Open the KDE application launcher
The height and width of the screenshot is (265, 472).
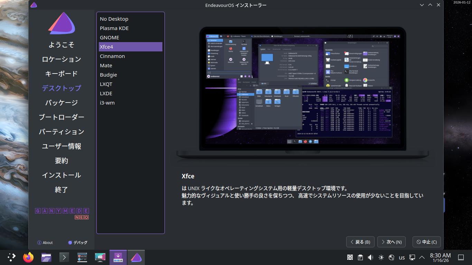[12, 257]
